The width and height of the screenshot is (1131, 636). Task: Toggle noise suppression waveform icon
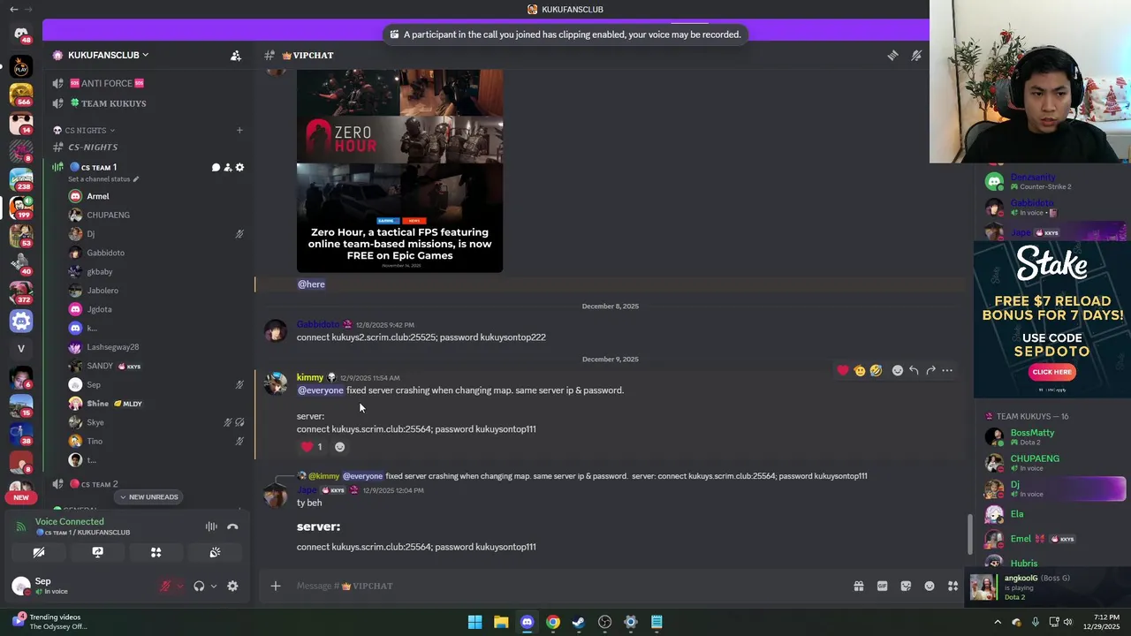[211, 526]
